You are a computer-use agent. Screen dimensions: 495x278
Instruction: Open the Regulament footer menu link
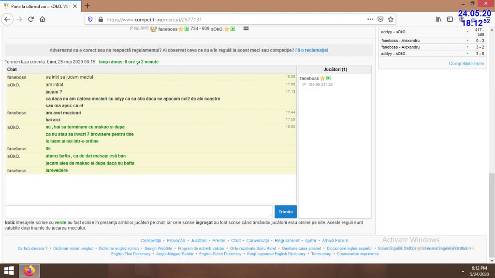click(x=287, y=240)
